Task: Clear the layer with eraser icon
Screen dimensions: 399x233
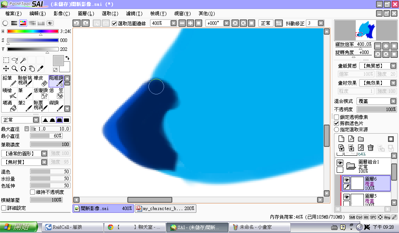Action: coord(361,148)
